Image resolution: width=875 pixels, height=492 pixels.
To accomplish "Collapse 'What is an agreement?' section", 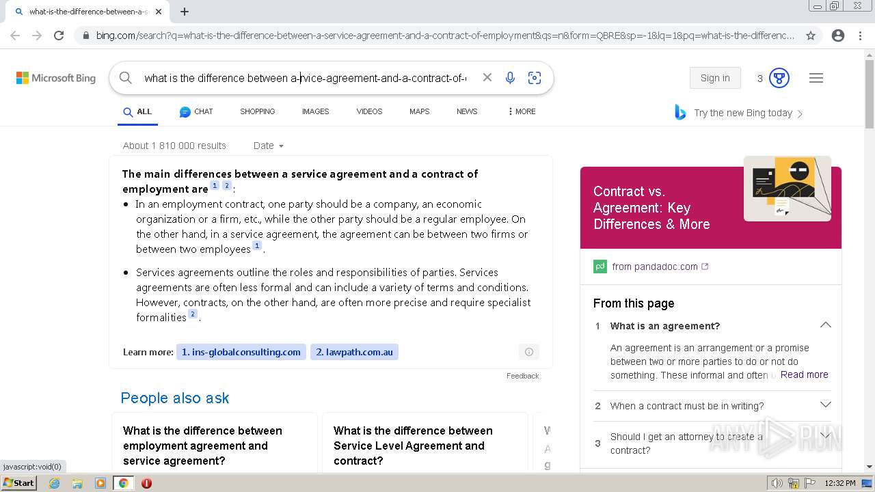I will coord(826,325).
